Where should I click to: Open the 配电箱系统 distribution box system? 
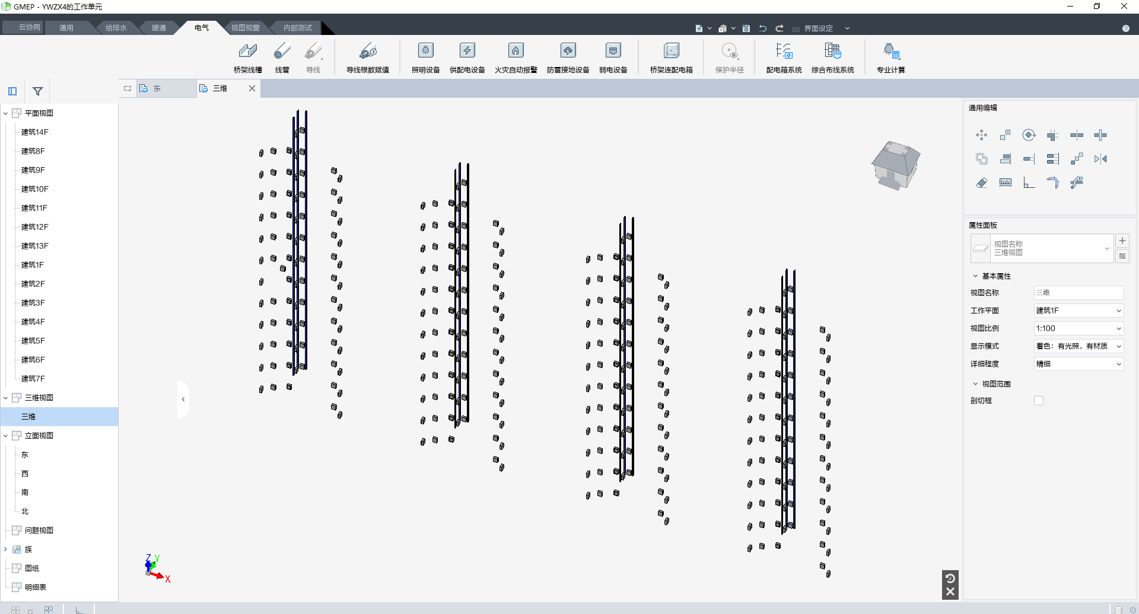[x=784, y=57]
